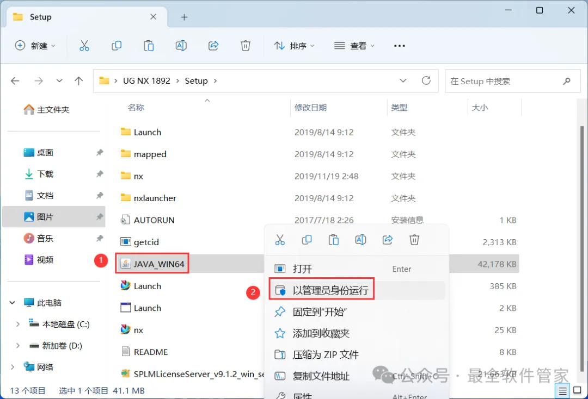Open 图片 in sidebar
The width and height of the screenshot is (588, 399).
[x=53, y=217]
